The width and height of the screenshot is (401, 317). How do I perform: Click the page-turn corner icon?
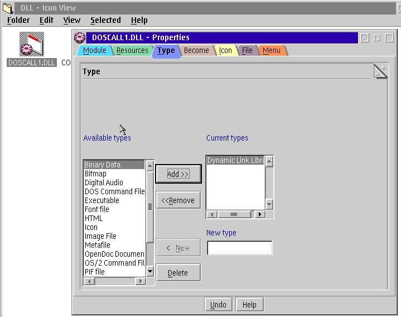[x=380, y=71]
